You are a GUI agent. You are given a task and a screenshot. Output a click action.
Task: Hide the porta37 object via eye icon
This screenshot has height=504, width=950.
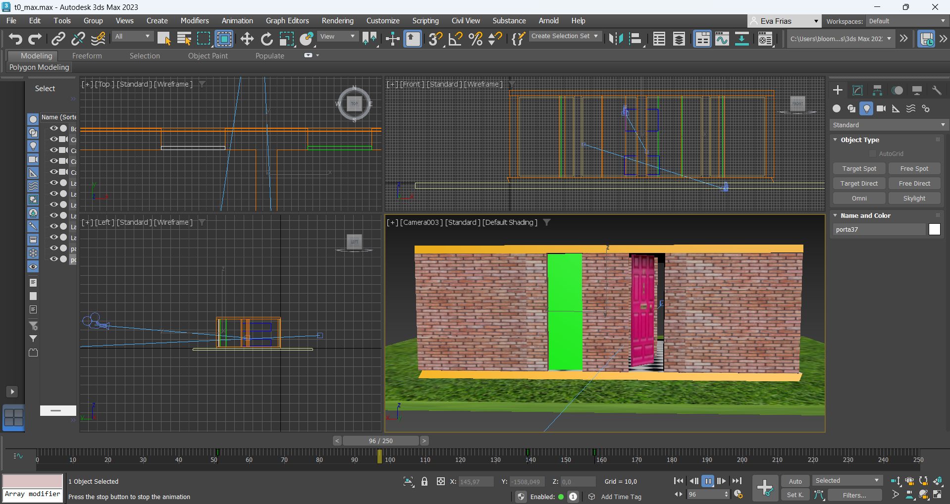click(x=53, y=259)
